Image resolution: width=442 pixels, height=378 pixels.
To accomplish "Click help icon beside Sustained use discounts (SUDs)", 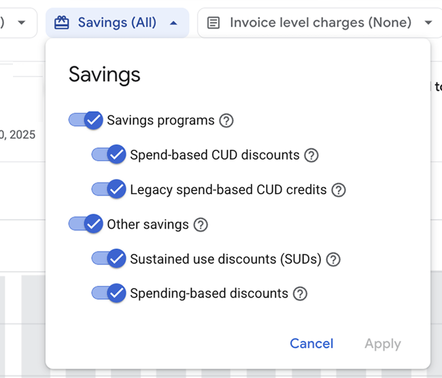I will (x=333, y=259).
